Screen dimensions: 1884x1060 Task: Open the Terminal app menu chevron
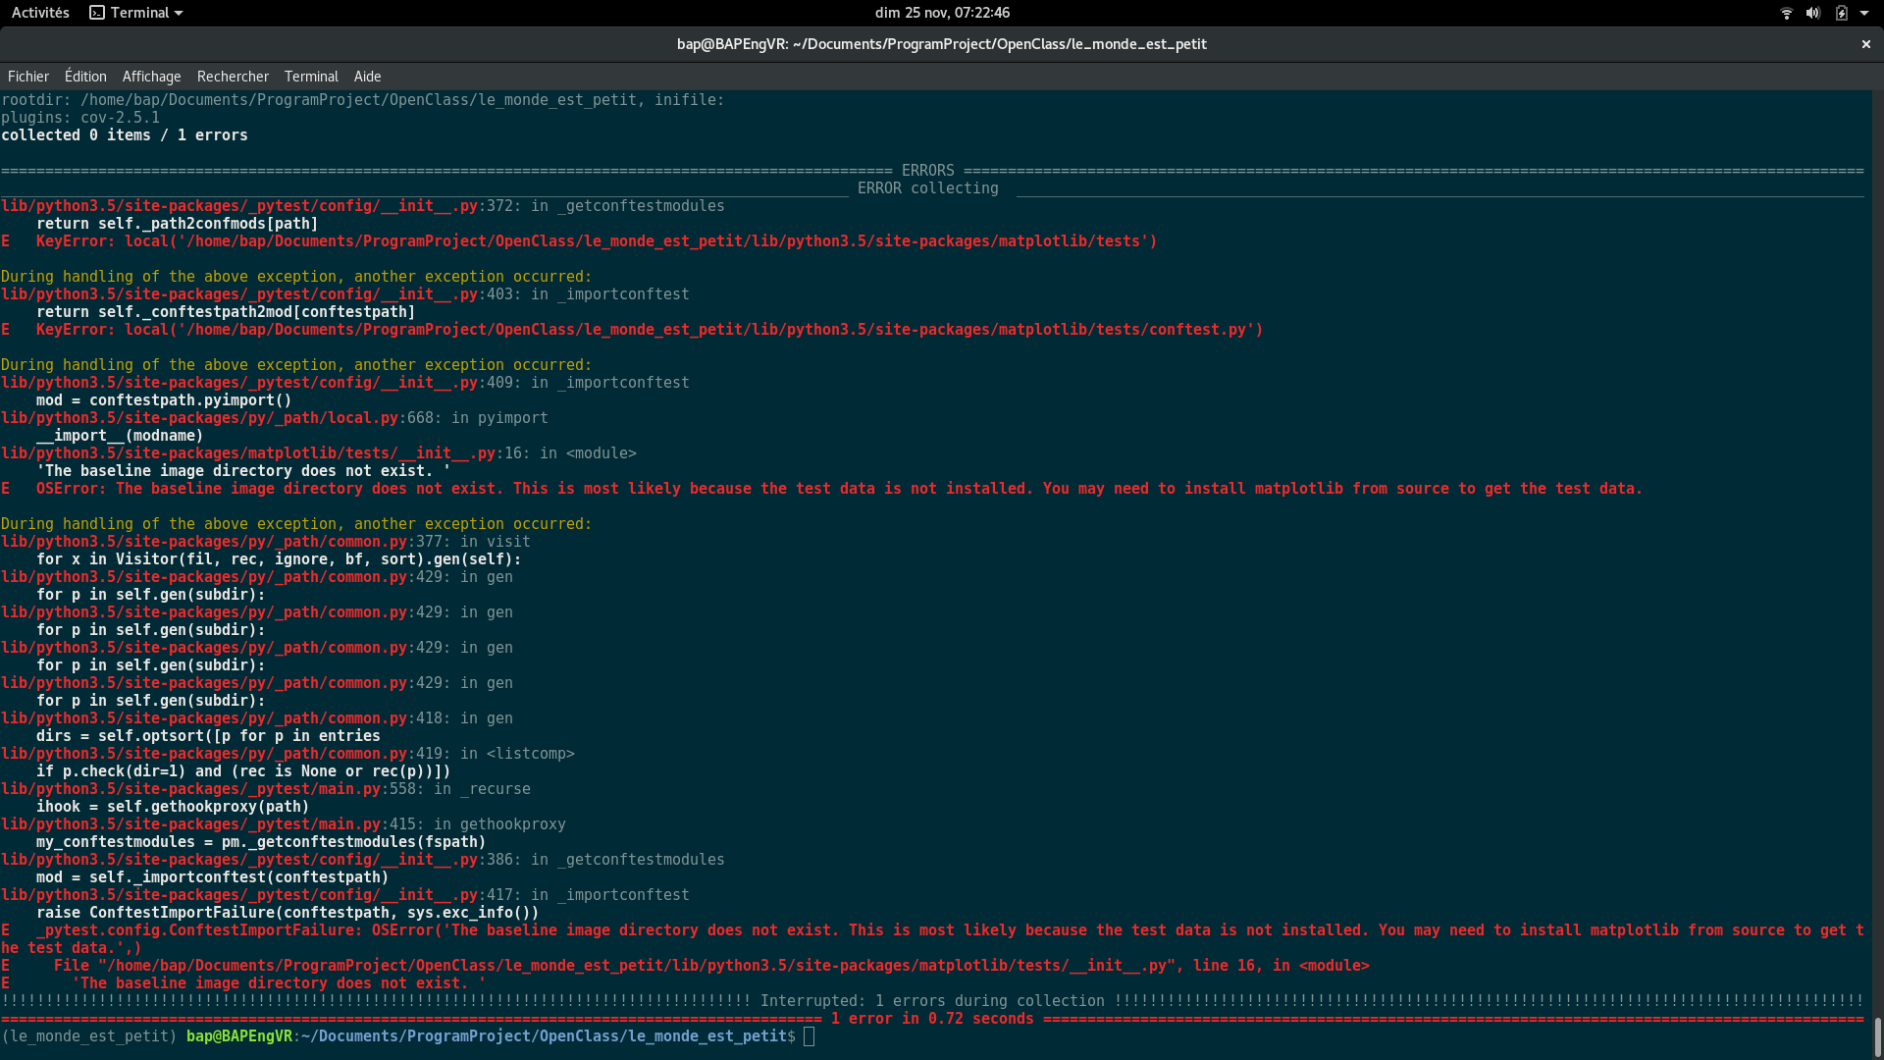(x=178, y=13)
